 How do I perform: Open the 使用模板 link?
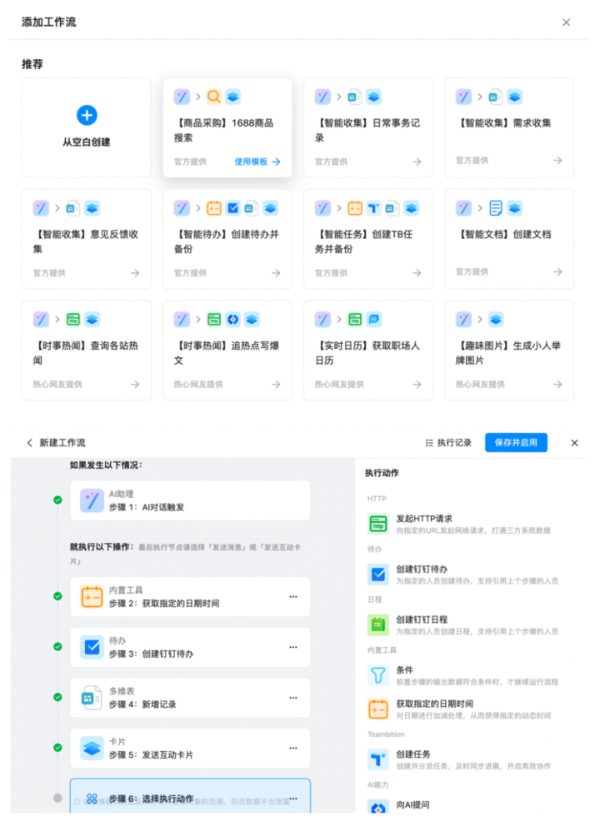pyautogui.click(x=257, y=162)
